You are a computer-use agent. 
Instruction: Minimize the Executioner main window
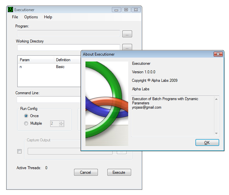(x=116, y=10)
